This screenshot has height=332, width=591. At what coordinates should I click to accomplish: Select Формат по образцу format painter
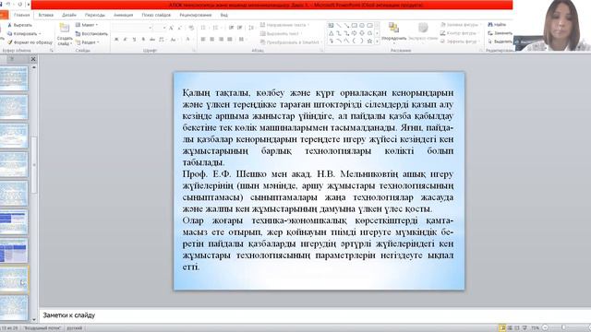click(x=30, y=42)
